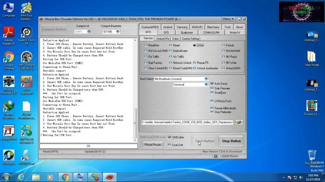Switch to the SPD tab
This screenshot has width=325, height=182.
(x=166, y=32)
